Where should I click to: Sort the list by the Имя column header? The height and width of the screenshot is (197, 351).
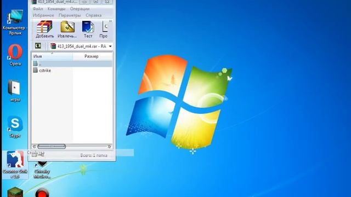click(53, 56)
